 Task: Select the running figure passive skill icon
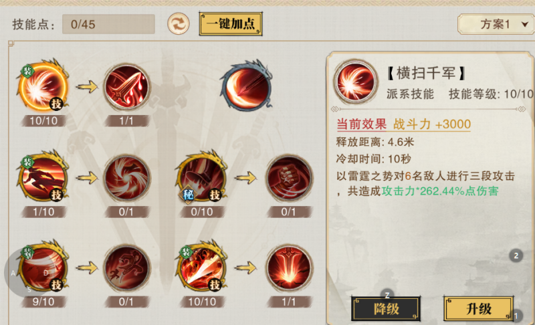click(127, 267)
